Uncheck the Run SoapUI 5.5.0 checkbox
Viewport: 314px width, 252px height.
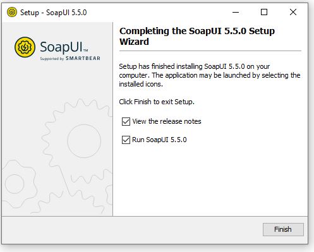[126, 140]
